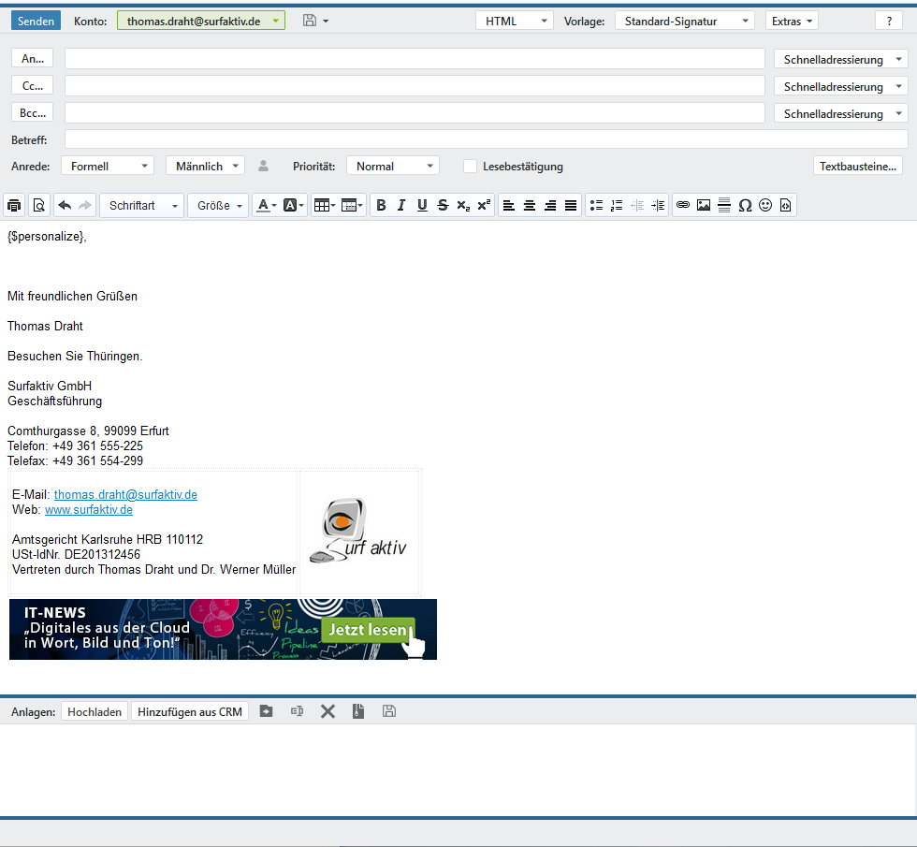
Task: Toggle underline text formatting
Action: [422, 205]
